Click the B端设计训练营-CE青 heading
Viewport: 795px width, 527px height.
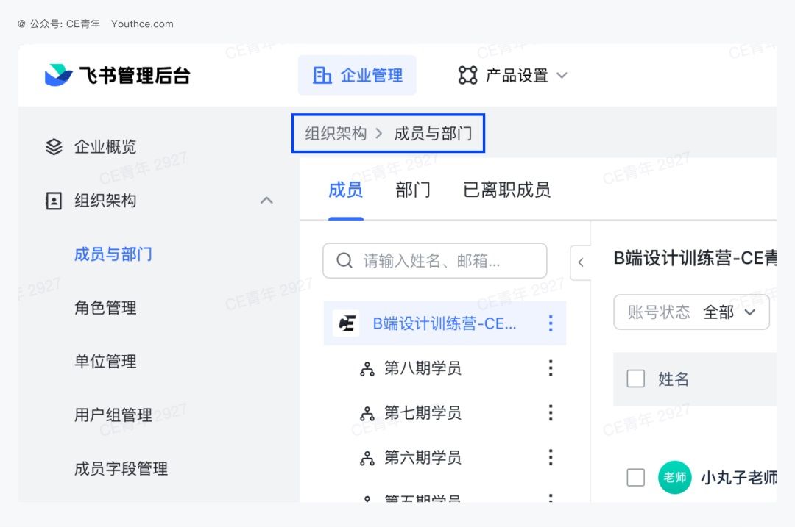pyautogui.click(x=695, y=258)
